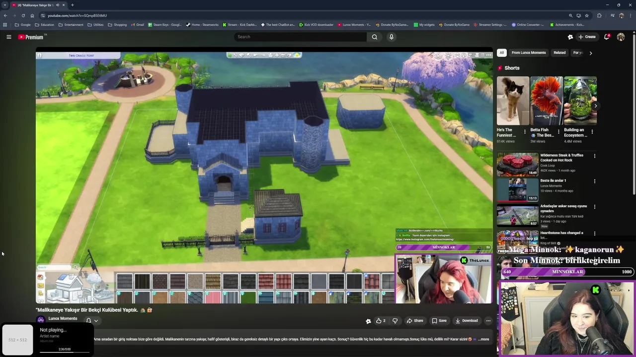Screen dimensions: 636x357
Task: Click the media overlay progress bar
Action: 65,353
